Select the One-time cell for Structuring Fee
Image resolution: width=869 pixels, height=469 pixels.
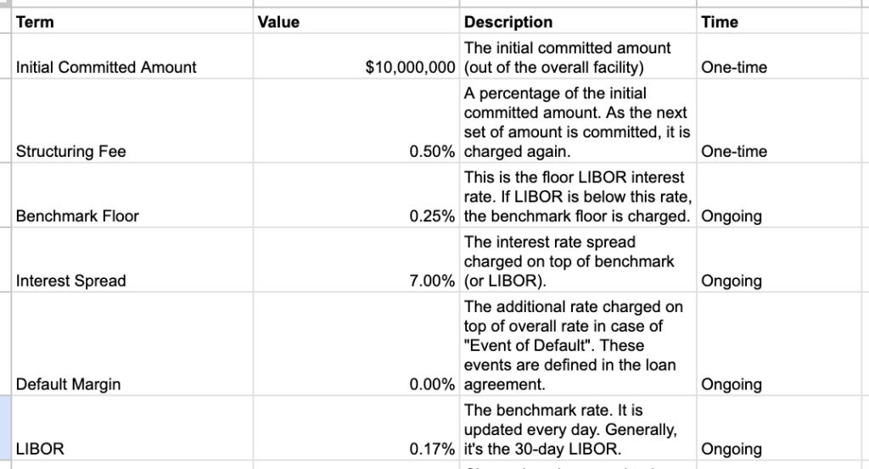pos(734,152)
